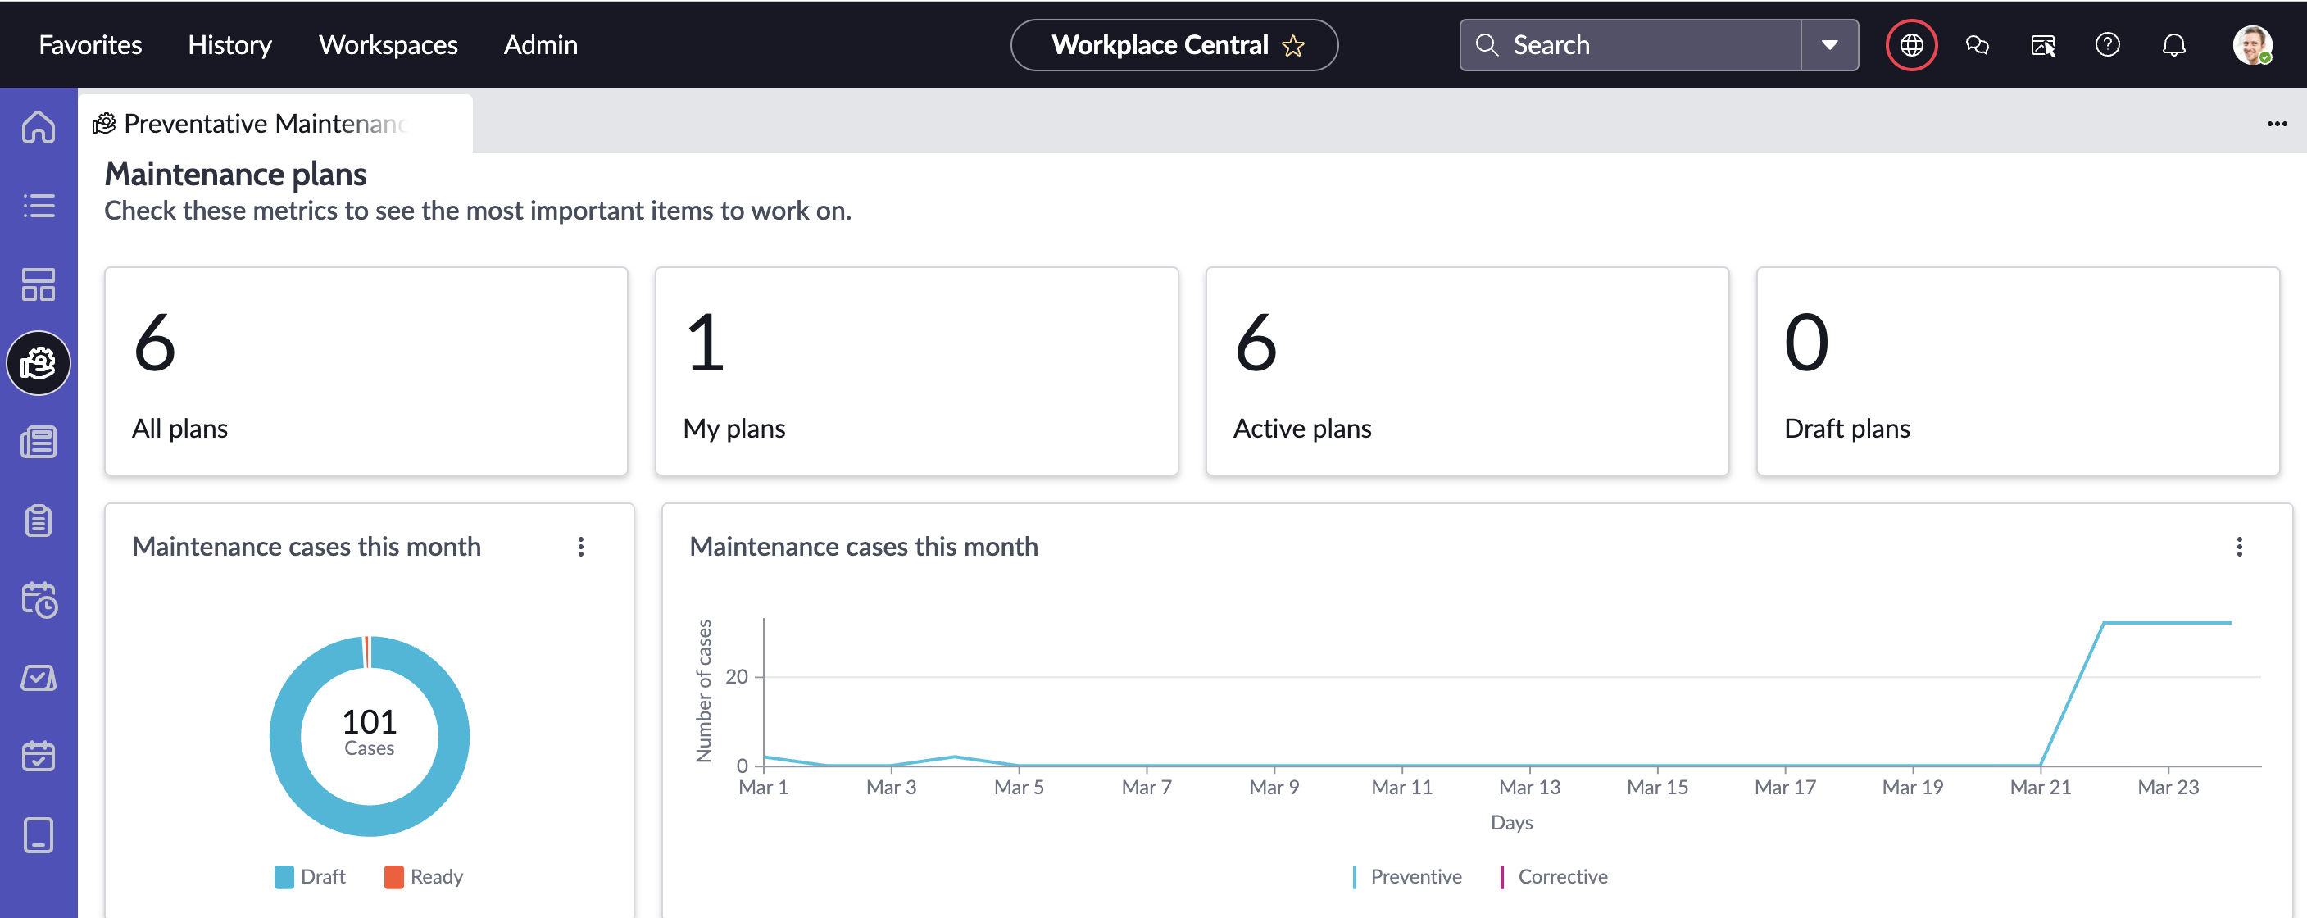Viewport: 2307px width, 918px height.
Task: Open the calendar check sidebar icon
Action: (39, 756)
